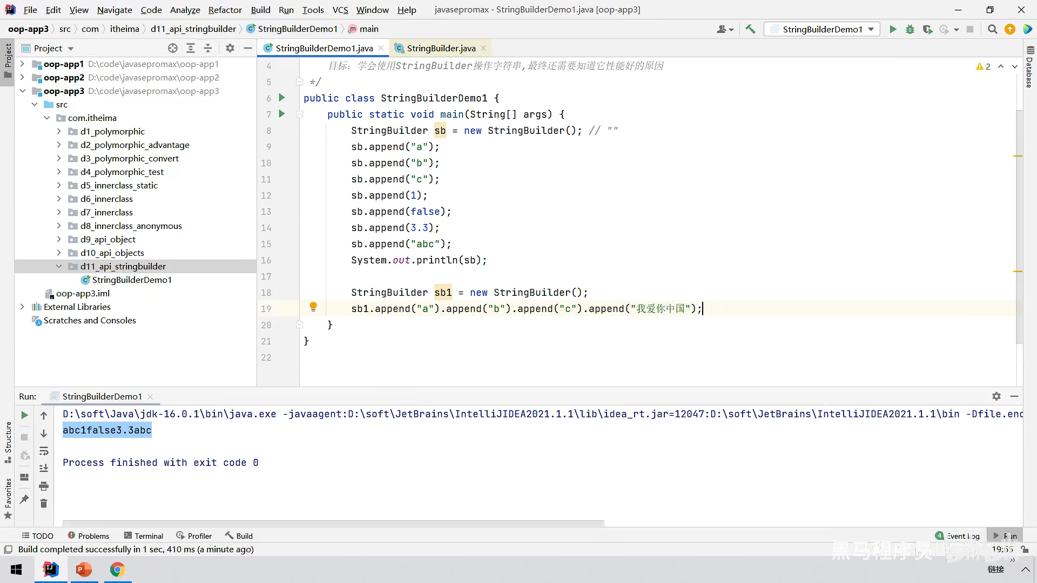Open the StringBuilderDemo1 run configuration dropdown

point(822,29)
